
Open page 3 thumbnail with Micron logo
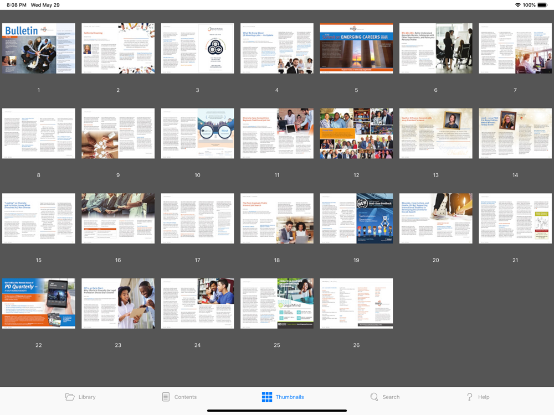(x=198, y=48)
